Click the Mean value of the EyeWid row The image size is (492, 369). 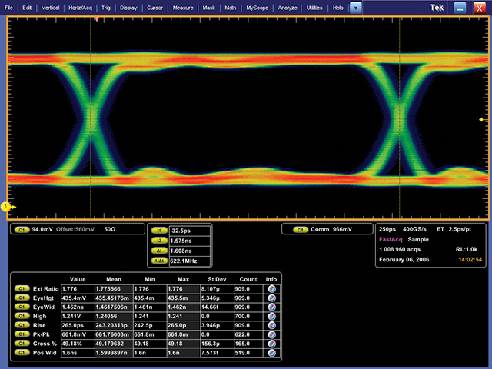(x=111, y=306)
